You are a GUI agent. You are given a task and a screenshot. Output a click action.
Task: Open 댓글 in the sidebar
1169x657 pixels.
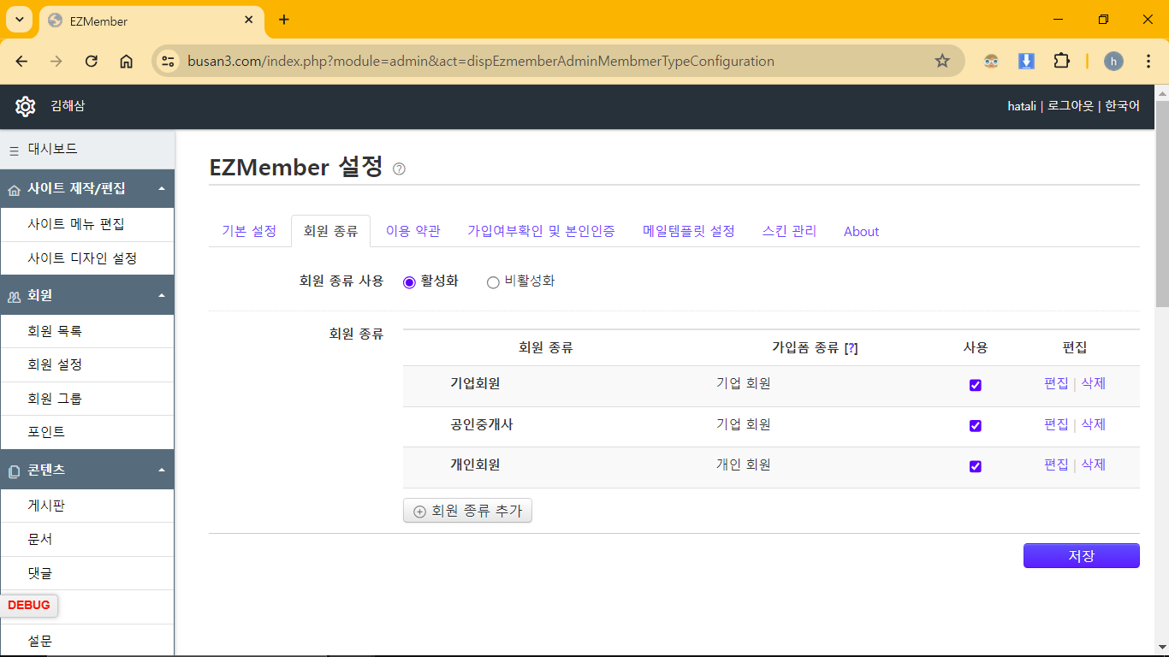click(x=87, y=573)
